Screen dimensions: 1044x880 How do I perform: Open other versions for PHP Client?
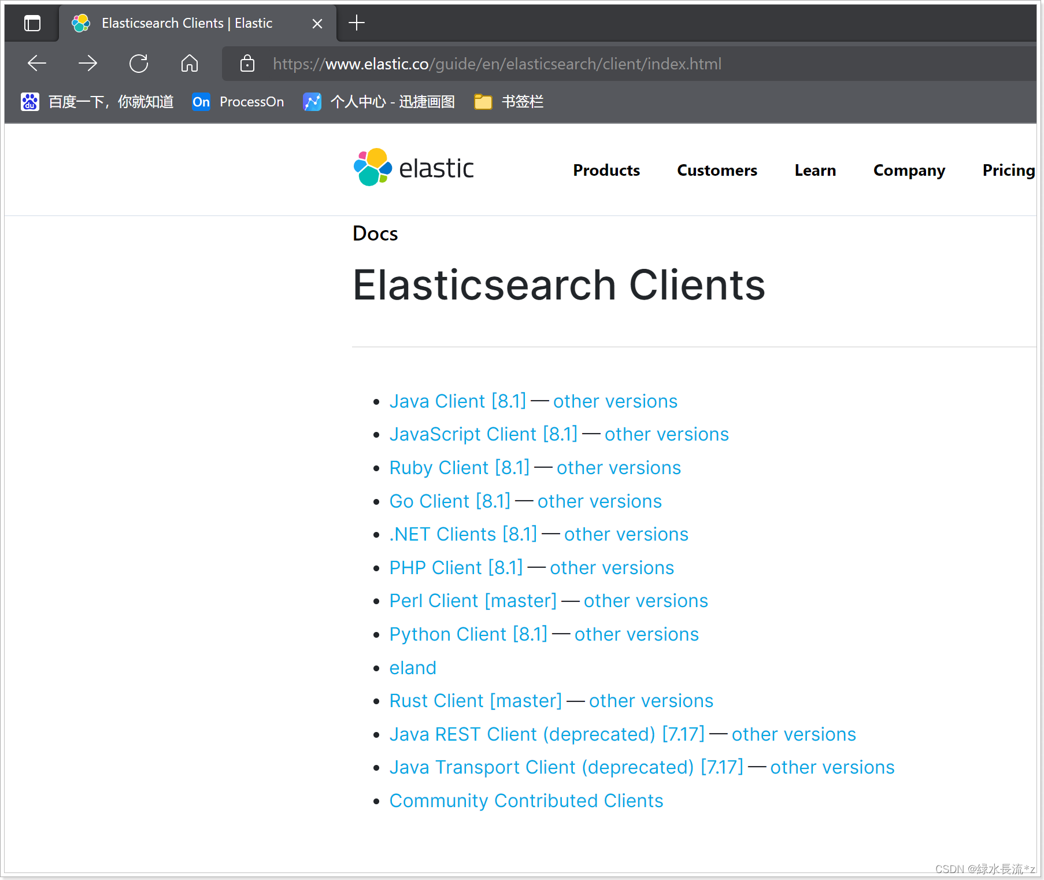click(612, 567)
